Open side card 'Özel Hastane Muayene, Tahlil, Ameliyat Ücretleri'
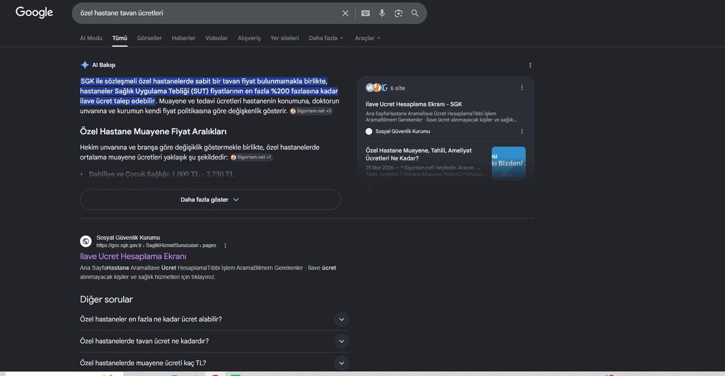The width and height of the screenshot is (725, 376). pyautogui.click(x=419, y=154)
